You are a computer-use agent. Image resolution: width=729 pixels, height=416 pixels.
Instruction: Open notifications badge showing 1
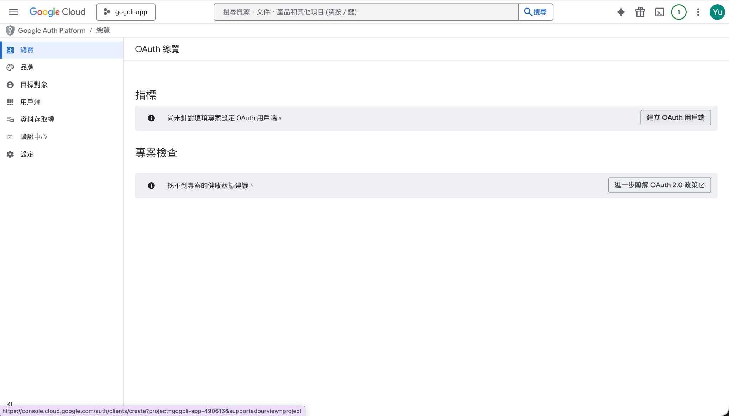678,12
